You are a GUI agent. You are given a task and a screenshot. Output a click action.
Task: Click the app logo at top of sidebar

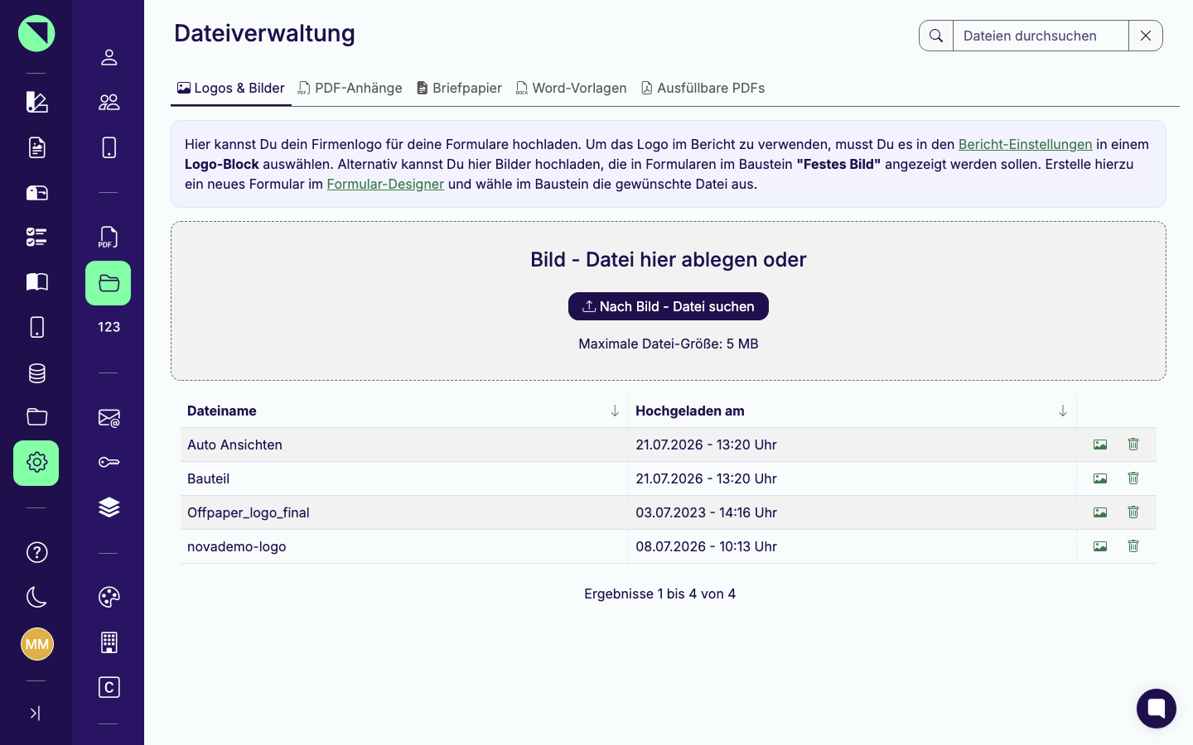(36, 33)
